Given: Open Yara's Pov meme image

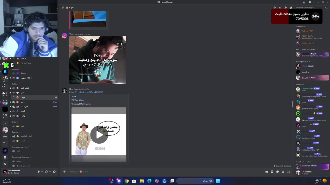Looking at the screenshot, I should point(98,60).
